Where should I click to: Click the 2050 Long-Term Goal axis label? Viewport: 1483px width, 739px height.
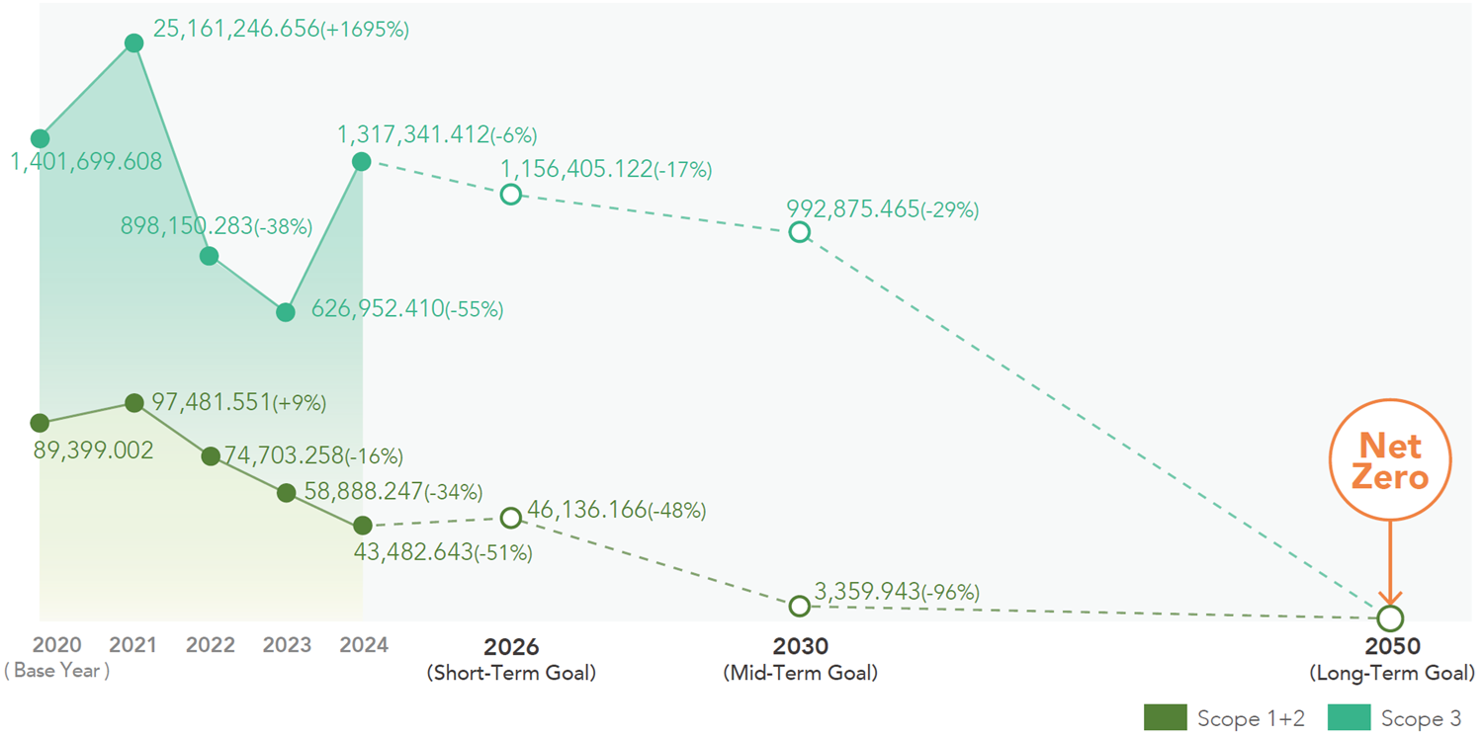click(1392, 660)
